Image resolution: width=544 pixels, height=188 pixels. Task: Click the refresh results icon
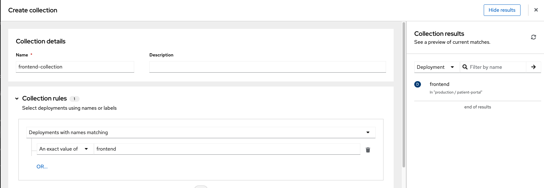tap(534, 37)
